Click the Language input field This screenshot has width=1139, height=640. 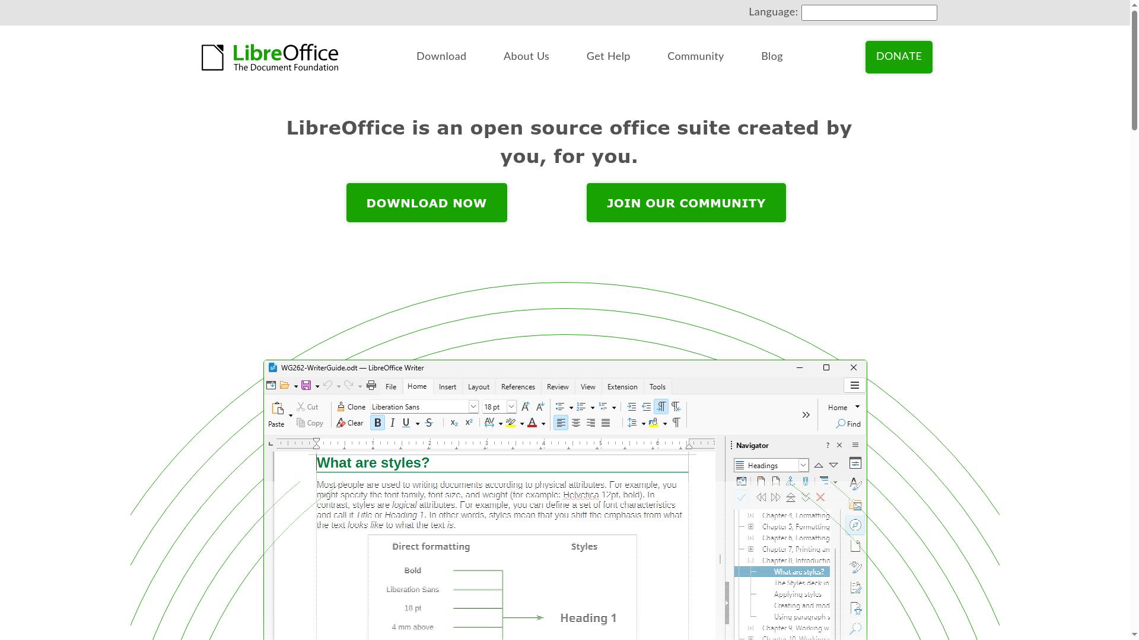(x=869, y=12)
